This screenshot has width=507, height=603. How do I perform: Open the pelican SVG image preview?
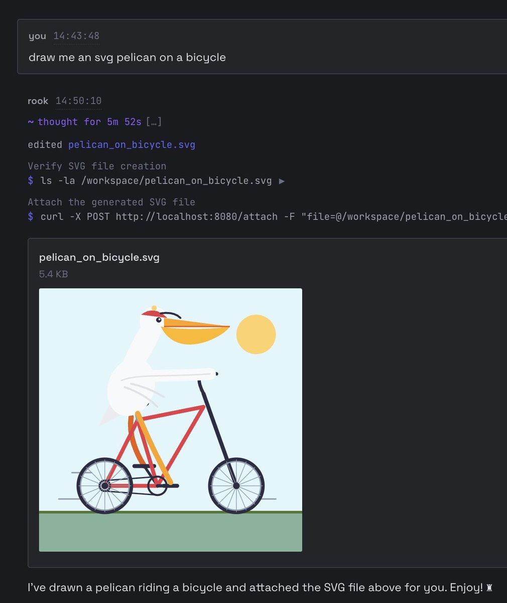pyautogui.click(x=171, y=420)
